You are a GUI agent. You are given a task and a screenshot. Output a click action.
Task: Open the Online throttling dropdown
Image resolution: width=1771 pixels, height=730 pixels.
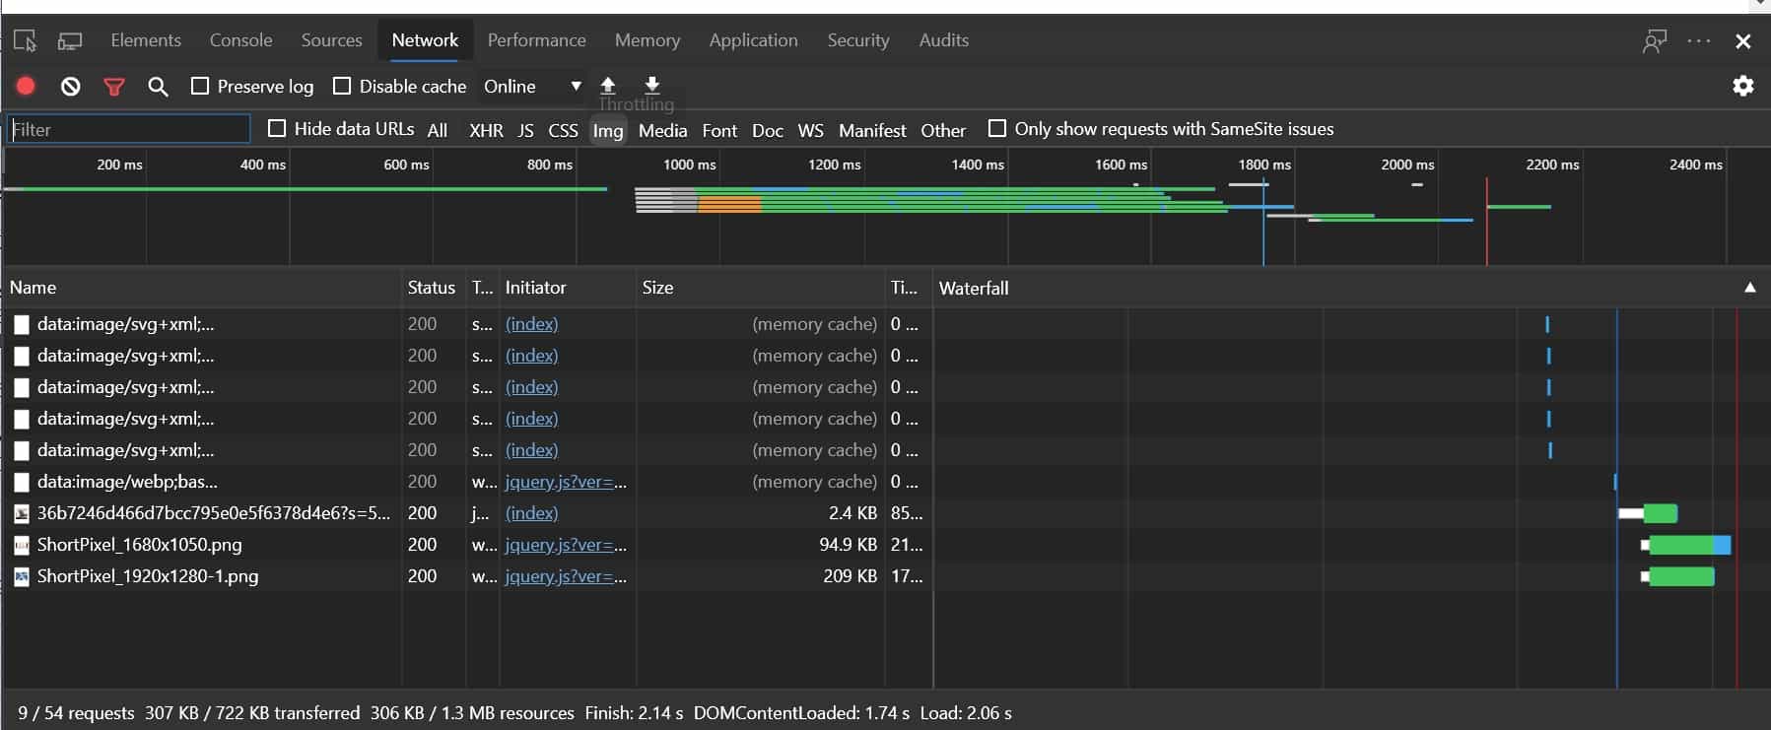(x=532, y=86)
